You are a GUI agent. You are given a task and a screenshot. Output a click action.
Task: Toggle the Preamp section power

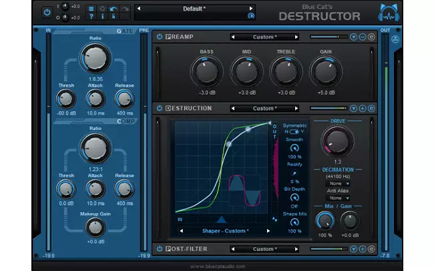pos(160,37)
